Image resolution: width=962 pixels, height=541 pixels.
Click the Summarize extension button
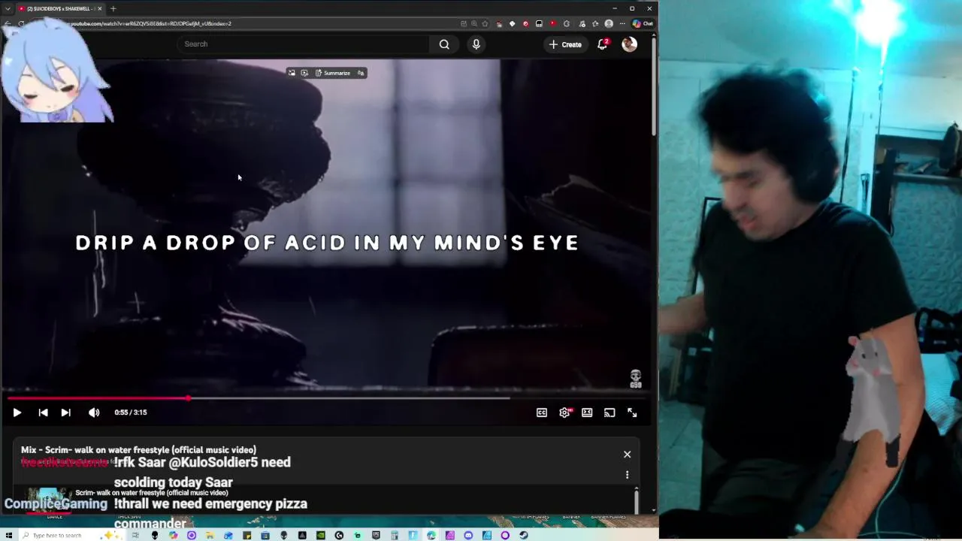[x=333, y=73]
